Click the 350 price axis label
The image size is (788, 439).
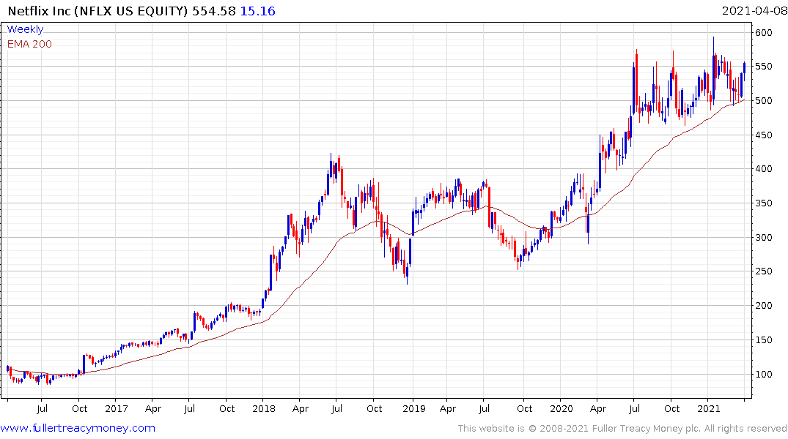pyautogui.click(x=763, y=203)
